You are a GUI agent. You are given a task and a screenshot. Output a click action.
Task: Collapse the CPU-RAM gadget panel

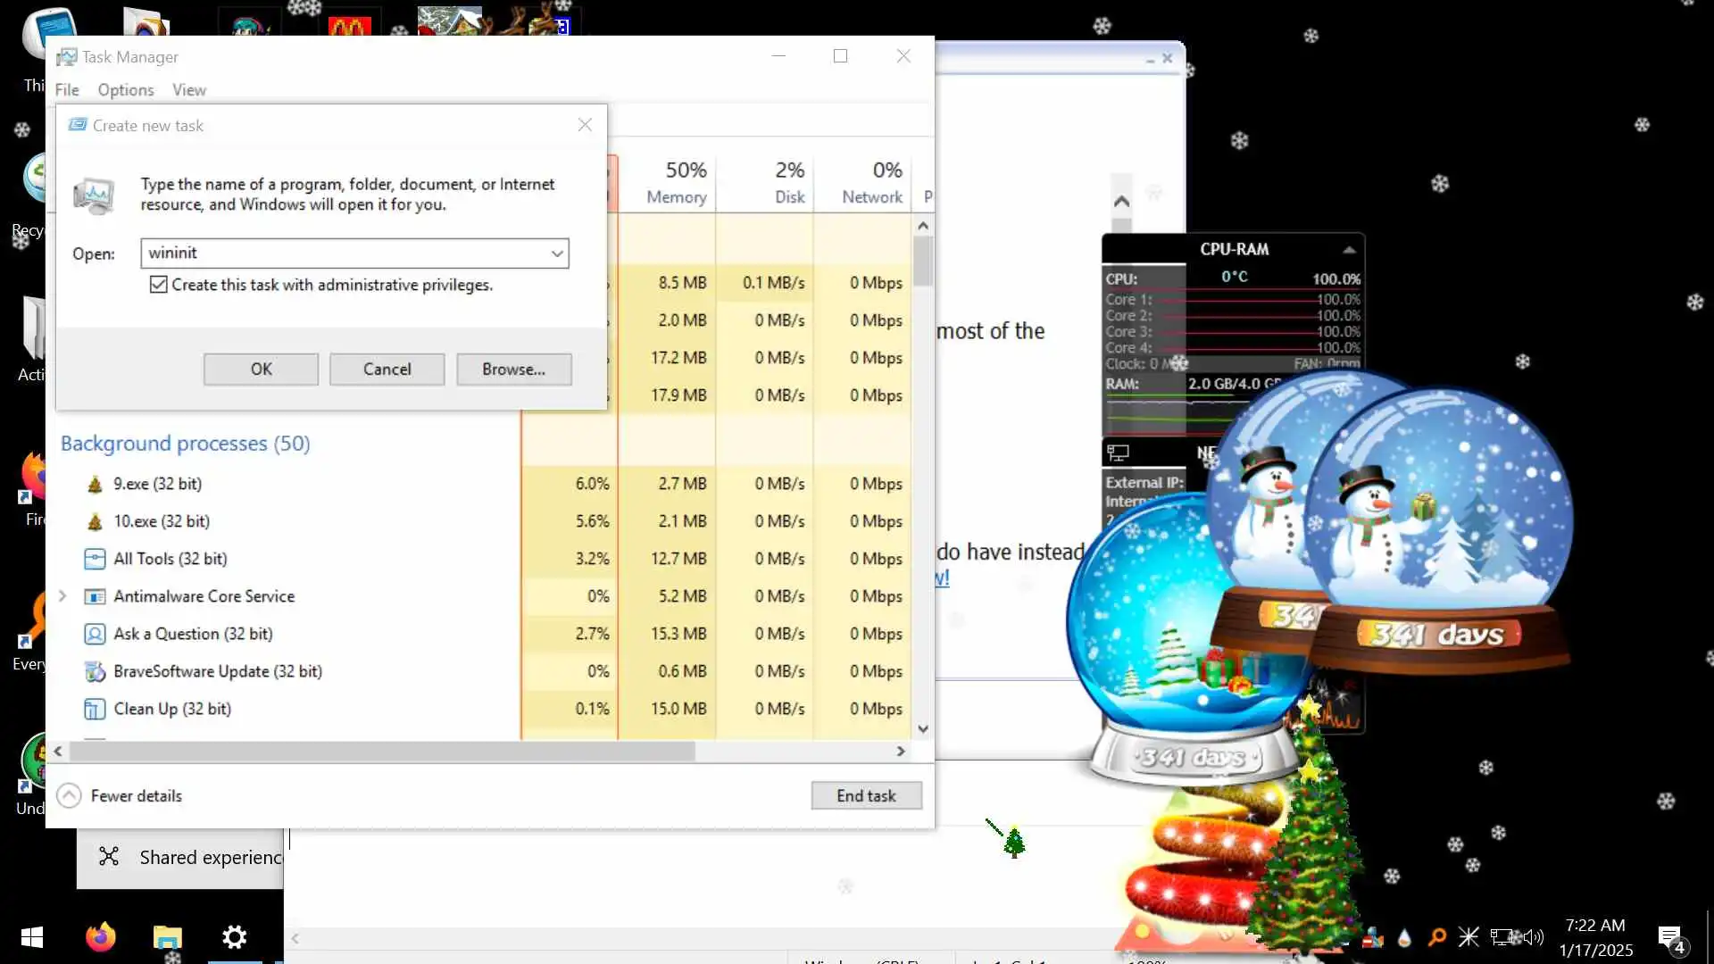[1349, 250]
